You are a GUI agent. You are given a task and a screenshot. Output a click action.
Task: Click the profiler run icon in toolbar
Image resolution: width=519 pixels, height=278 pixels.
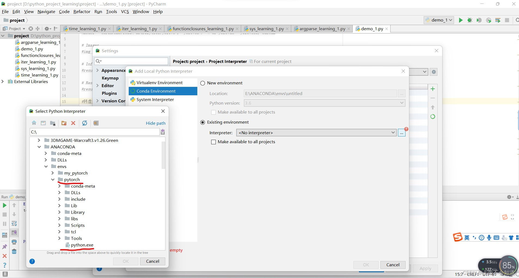pos(489,20)
